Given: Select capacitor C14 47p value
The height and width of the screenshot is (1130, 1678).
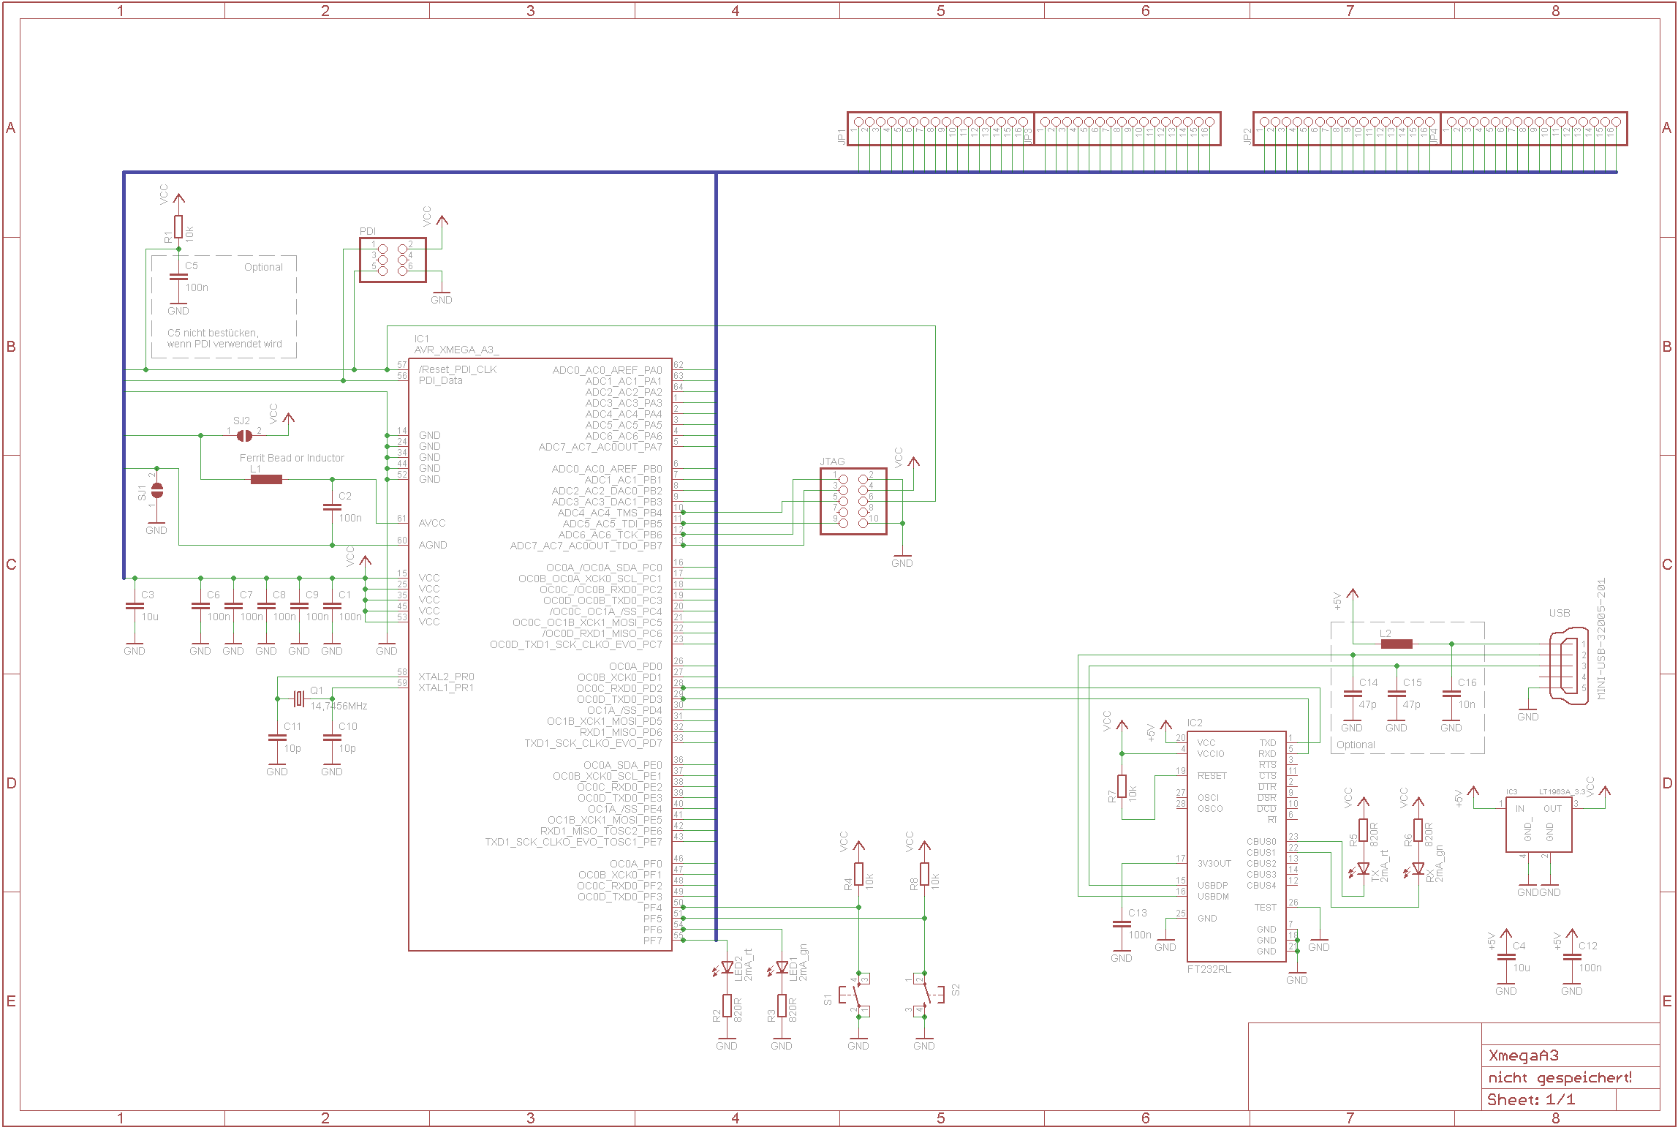Looking at the screenshot, I should point(1367,704).
